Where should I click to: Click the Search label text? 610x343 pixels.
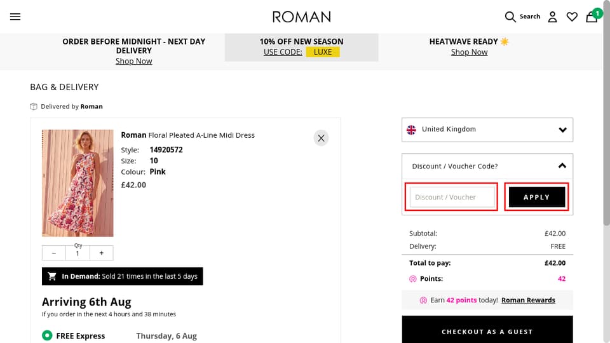click(530, 17)
